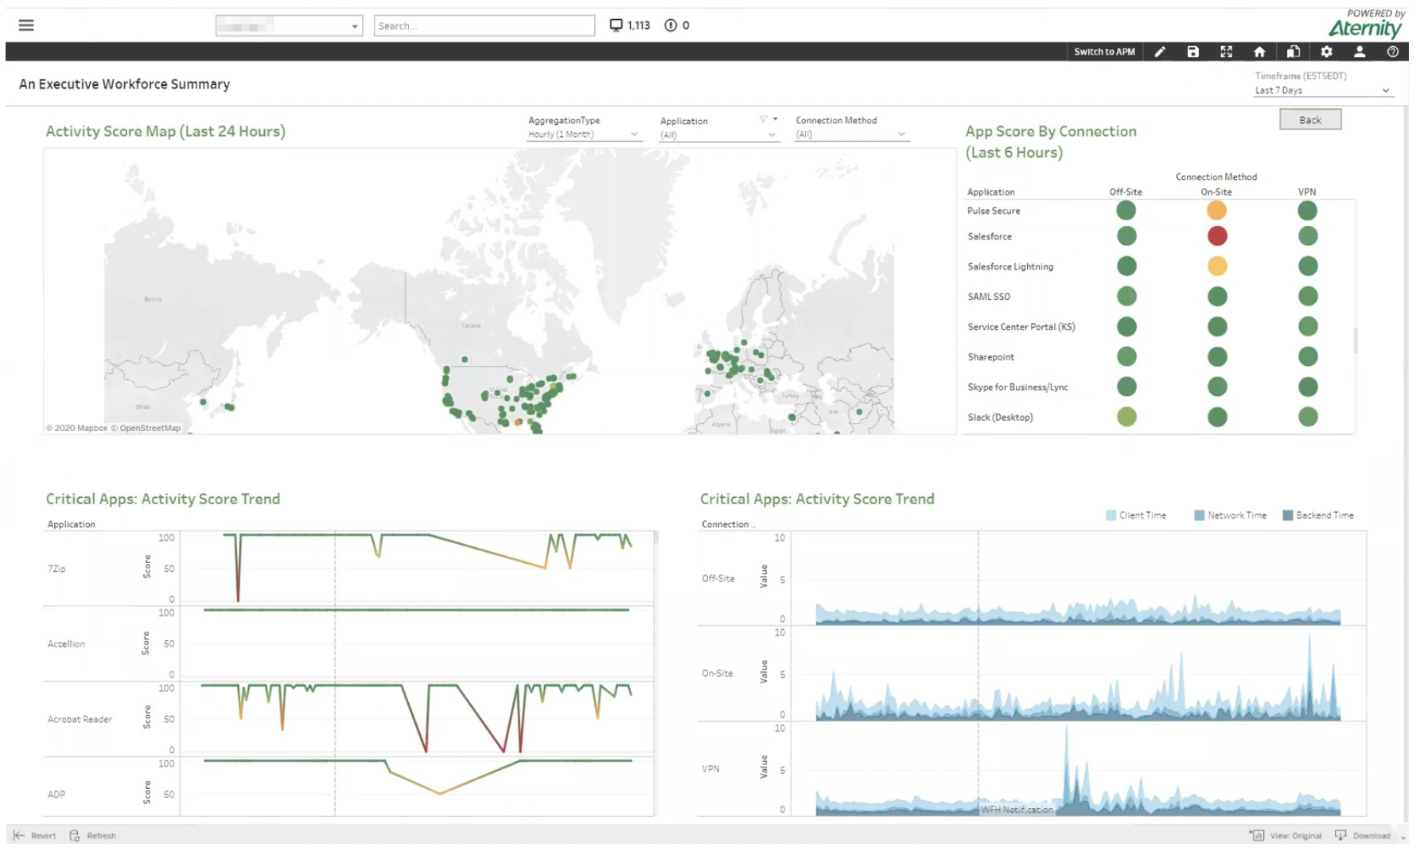Select the Skype for Business/Lync label
The height and width of the screenshot is (851, 1416).
(1017, 387)
